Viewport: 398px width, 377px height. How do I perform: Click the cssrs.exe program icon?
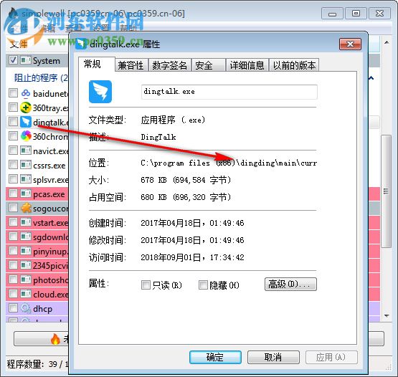(26, 165)
